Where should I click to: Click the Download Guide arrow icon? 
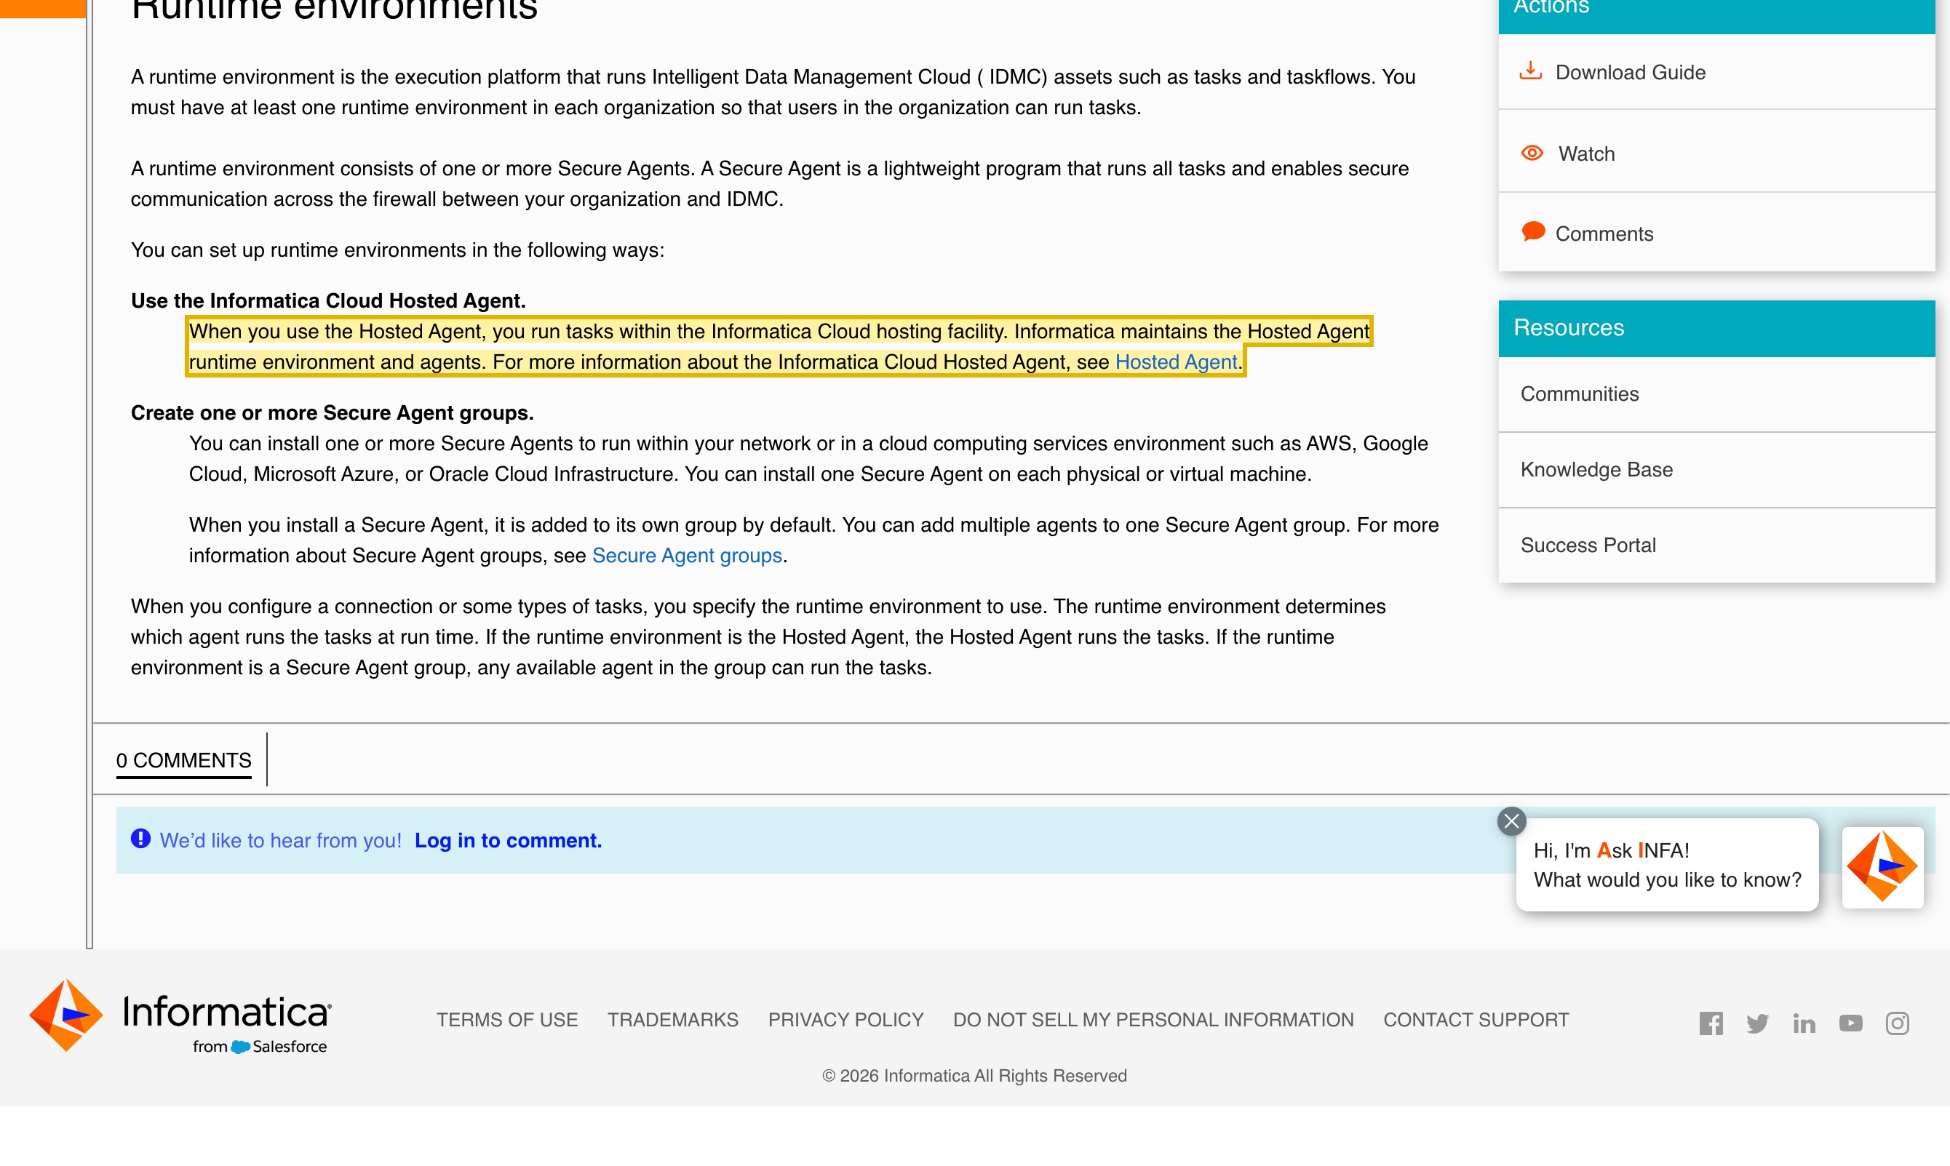click(x=1529, y=71)
